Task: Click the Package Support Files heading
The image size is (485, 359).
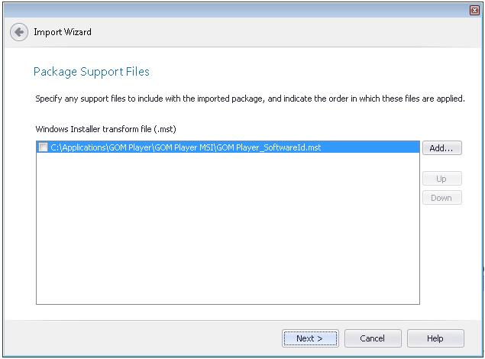Action: pyautogui.click(x=92, y=72)
